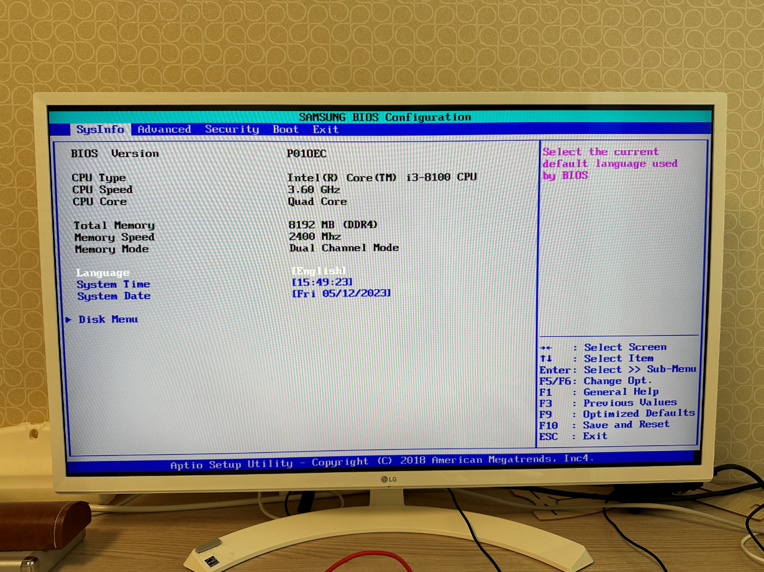Click the Aptio Setup Utility copyright line
This screenshot has height=572, width=764.
pos(382,462)
